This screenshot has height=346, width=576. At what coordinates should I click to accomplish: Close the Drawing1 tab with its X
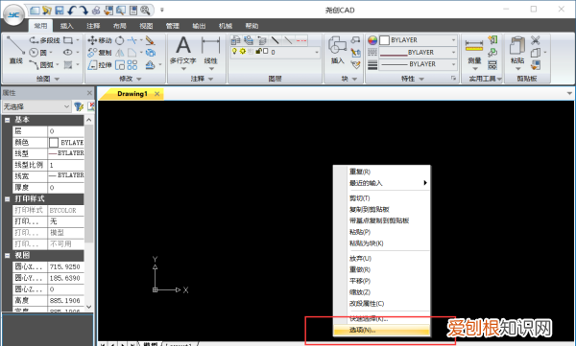point(156,94)
